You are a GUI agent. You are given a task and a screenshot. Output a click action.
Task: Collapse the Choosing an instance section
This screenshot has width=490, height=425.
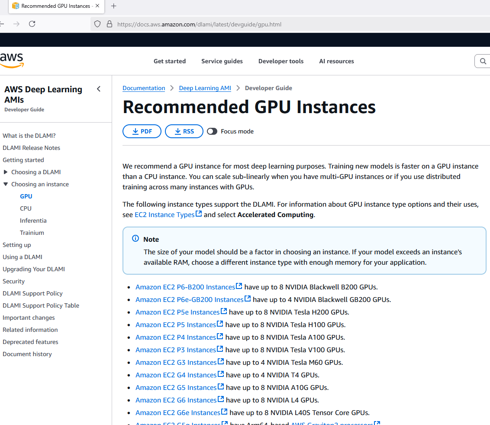6,184
